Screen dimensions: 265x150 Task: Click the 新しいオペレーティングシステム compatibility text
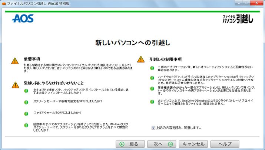click(205, 68)
